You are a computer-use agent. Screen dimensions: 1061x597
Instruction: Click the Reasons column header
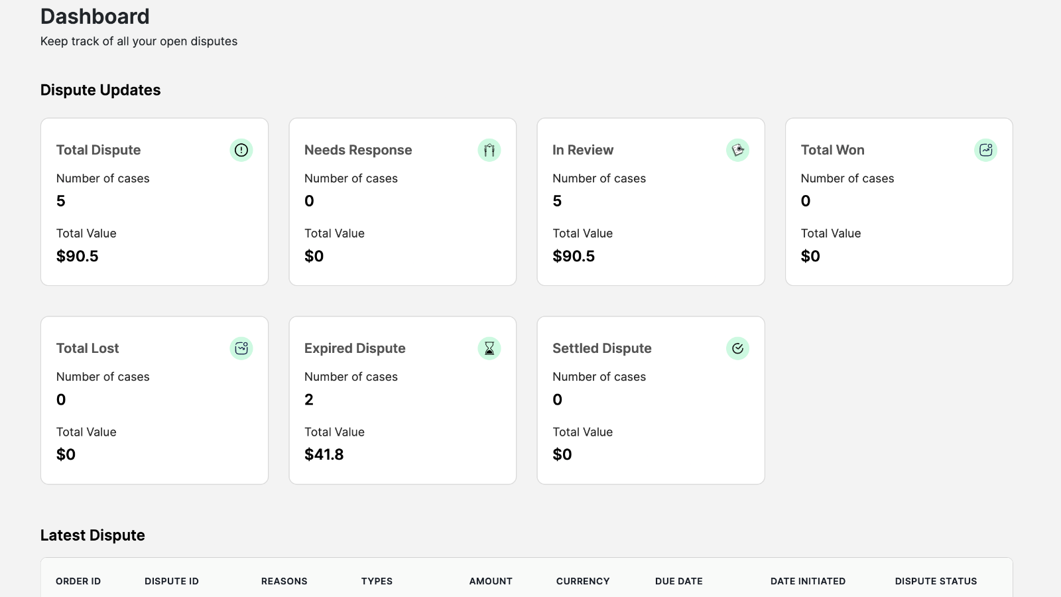pyautogui.click(x=284, y=581)
